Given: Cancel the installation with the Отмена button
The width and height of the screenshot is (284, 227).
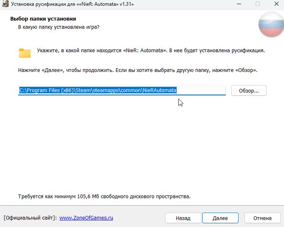Looking at the screenshot, I should [x=262, y=218].
